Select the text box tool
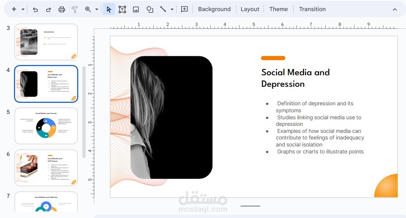Image resolution: width=406 pixels, height=218 pixels. click(x=122, y=9)
